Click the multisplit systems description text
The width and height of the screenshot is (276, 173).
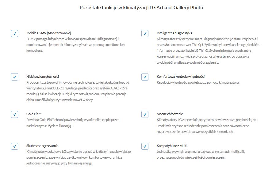pos(201,154)
